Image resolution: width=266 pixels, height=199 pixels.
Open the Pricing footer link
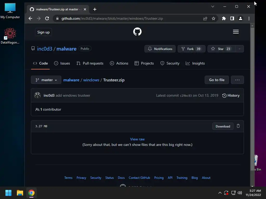159,178
